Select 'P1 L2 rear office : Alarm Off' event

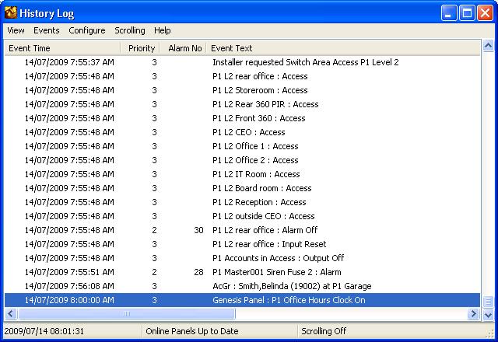(x=242, y=230)
